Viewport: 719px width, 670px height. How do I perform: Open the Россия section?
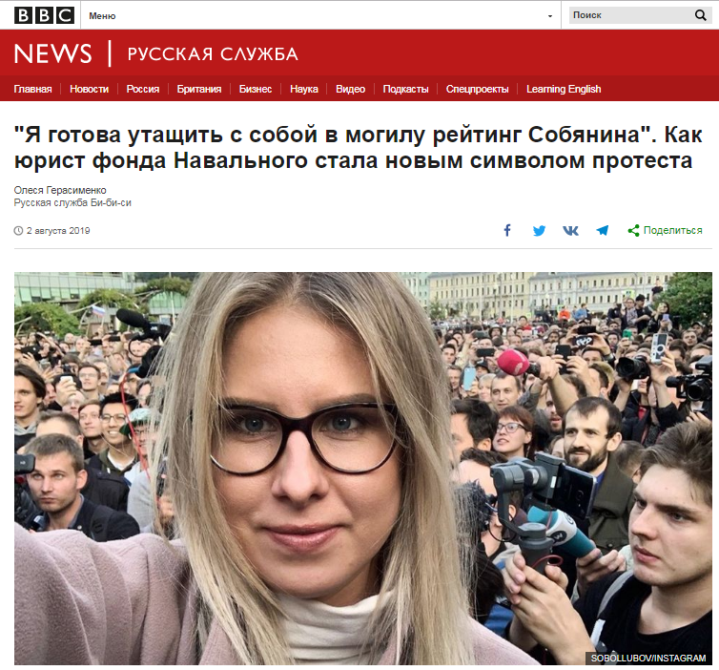[x=143, y=89]
